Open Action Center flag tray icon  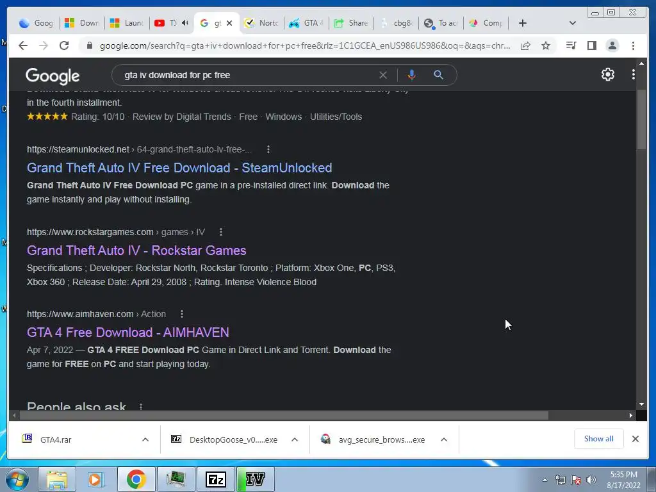click(x=576, y=480)
